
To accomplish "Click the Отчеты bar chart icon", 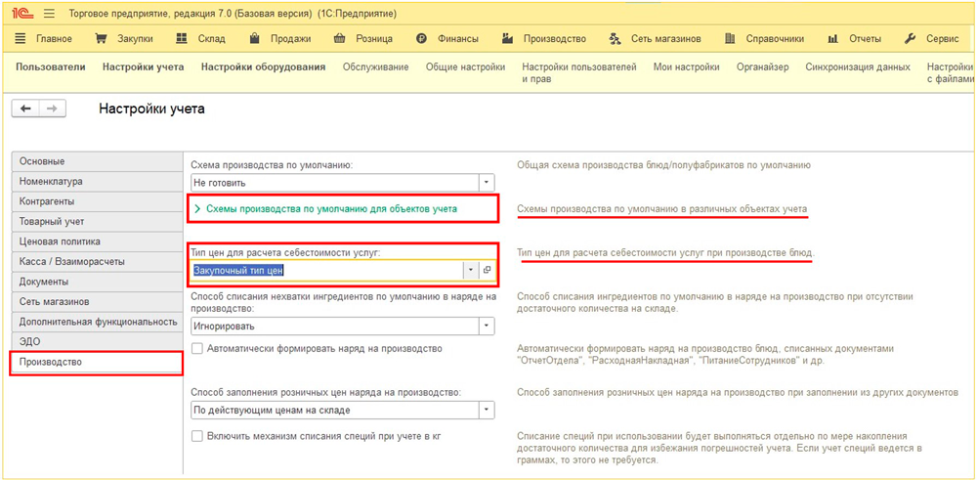I will [x=832, y=39].
